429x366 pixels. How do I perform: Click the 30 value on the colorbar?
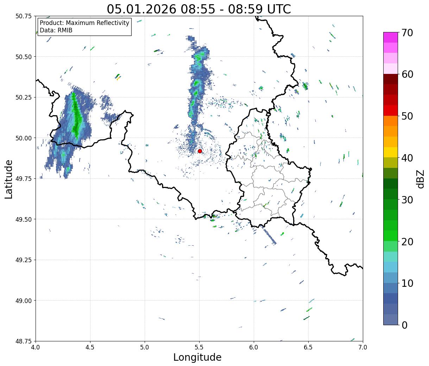click(x=408, y=200)
